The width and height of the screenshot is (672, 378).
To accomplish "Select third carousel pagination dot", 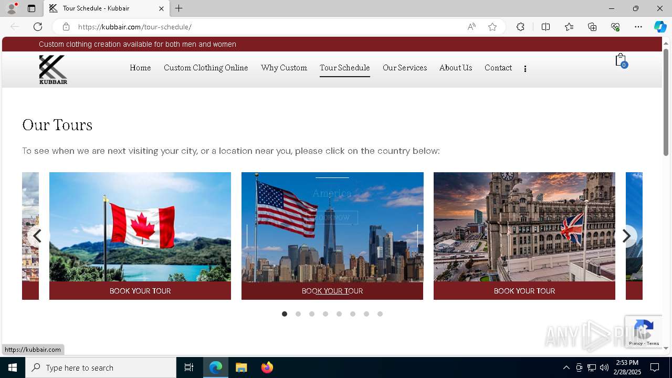I will (312, 314).
